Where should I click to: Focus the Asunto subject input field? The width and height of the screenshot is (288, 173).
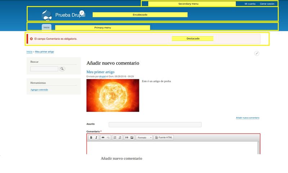pos(155,125)
